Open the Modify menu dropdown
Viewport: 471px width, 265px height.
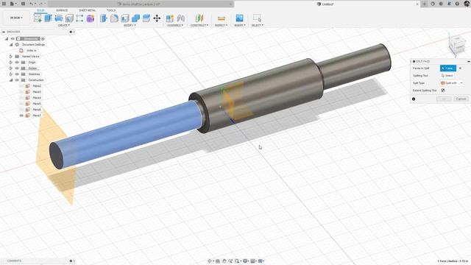pos(130,26)
